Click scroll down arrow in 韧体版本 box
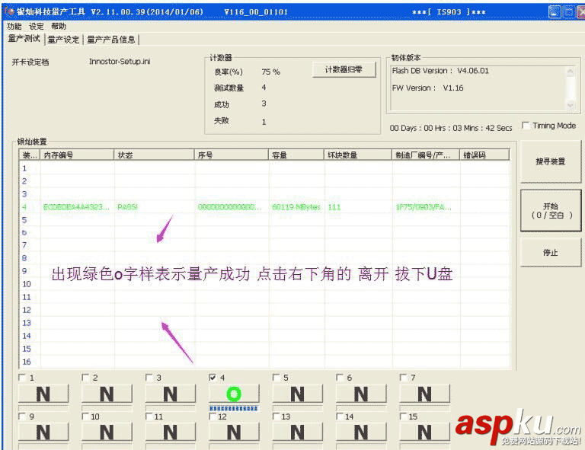The image size is (585, 450). pos(570,105)
